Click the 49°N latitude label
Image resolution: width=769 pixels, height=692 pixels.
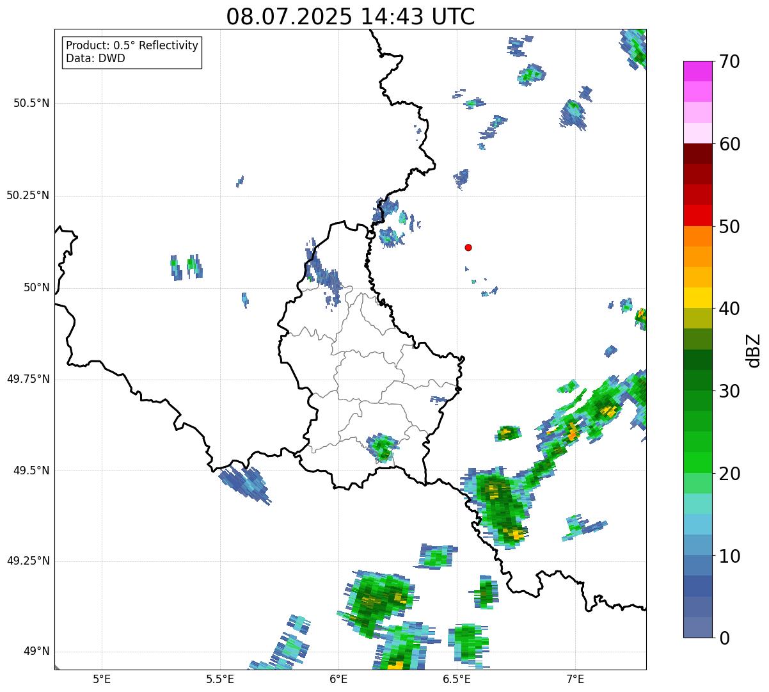[x=36, y=652]
